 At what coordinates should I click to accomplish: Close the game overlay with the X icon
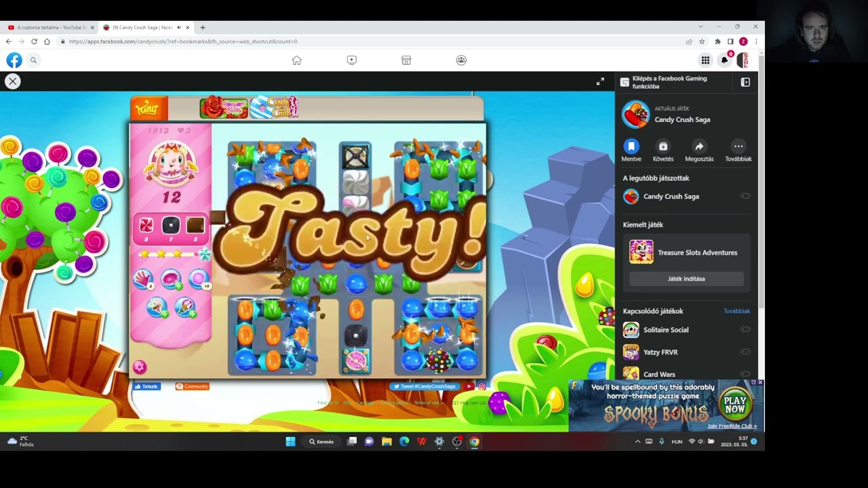click(x=12, y=81)
